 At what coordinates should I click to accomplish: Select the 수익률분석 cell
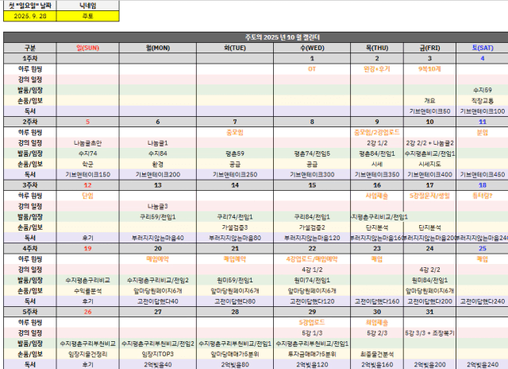tap(88, 290)
